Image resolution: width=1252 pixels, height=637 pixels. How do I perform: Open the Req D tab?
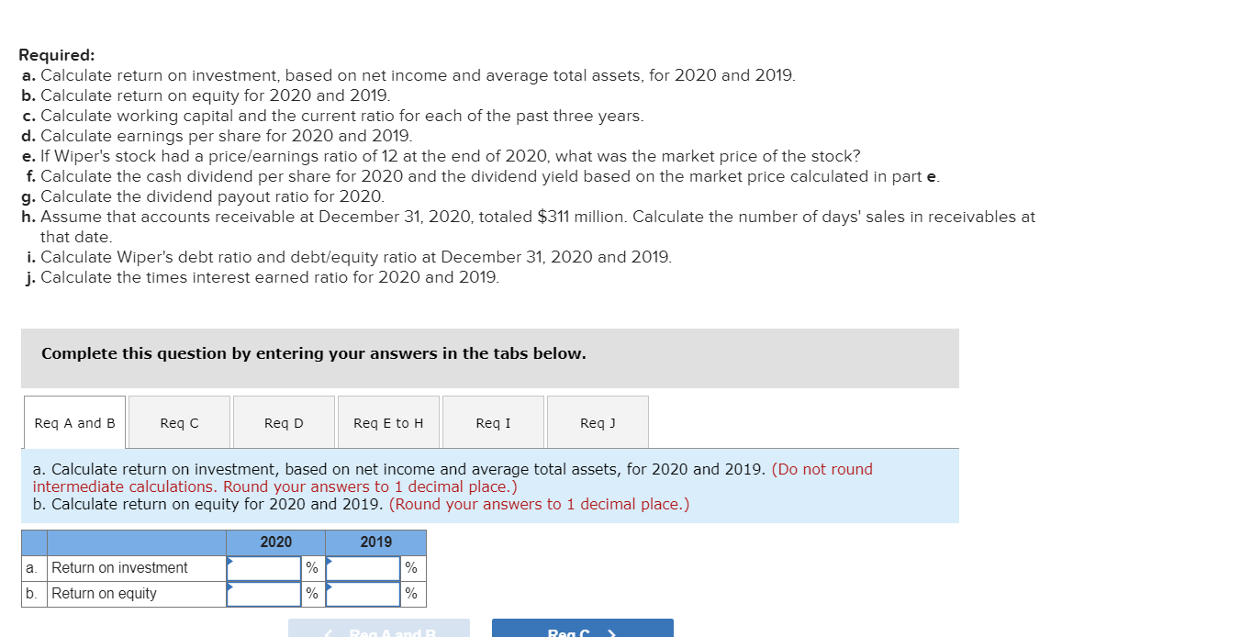click(x=284, y=421)
